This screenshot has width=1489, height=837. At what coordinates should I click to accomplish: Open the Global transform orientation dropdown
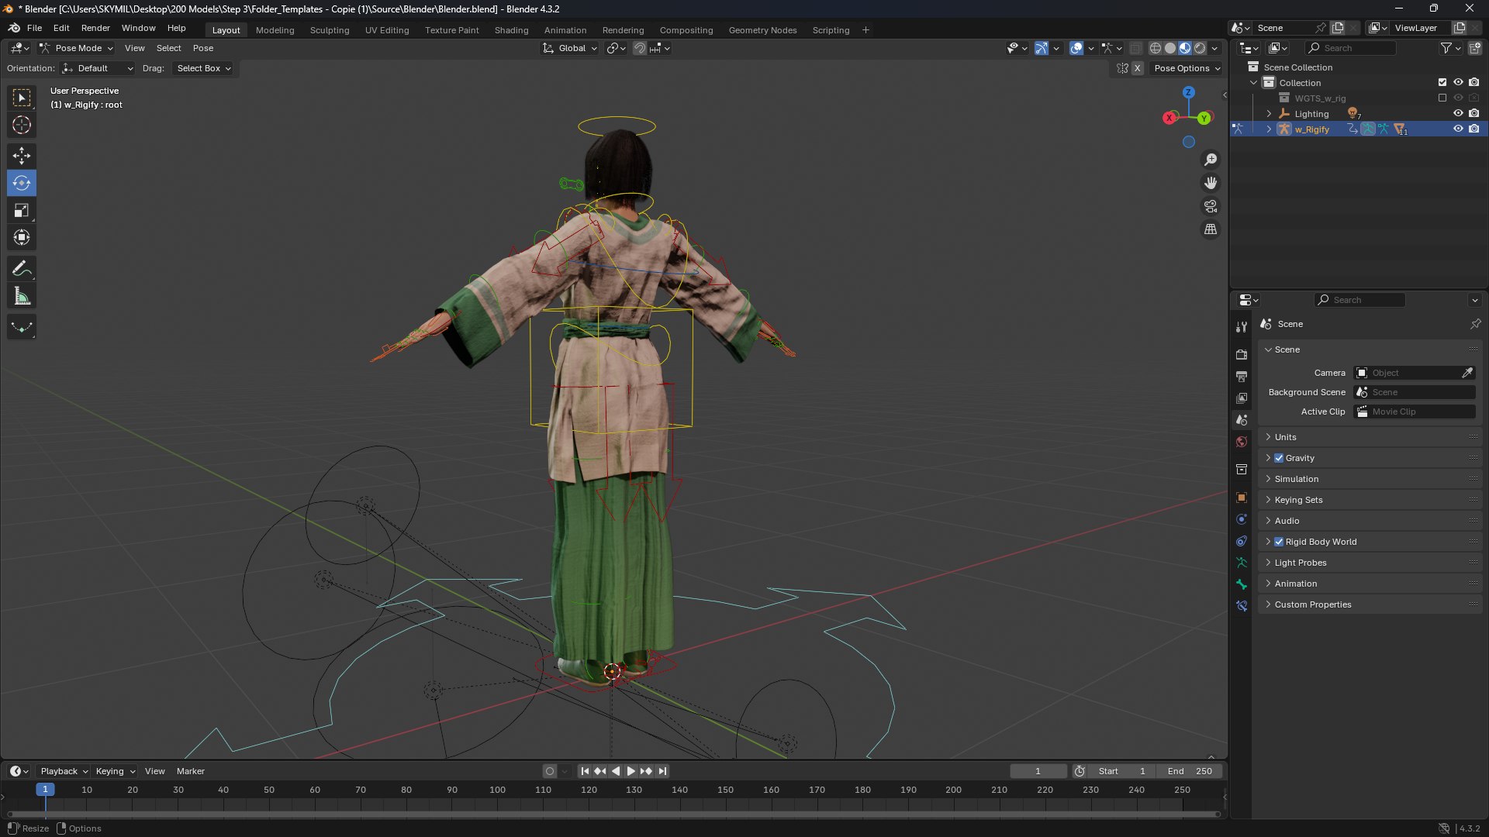(x=570, y=48)
